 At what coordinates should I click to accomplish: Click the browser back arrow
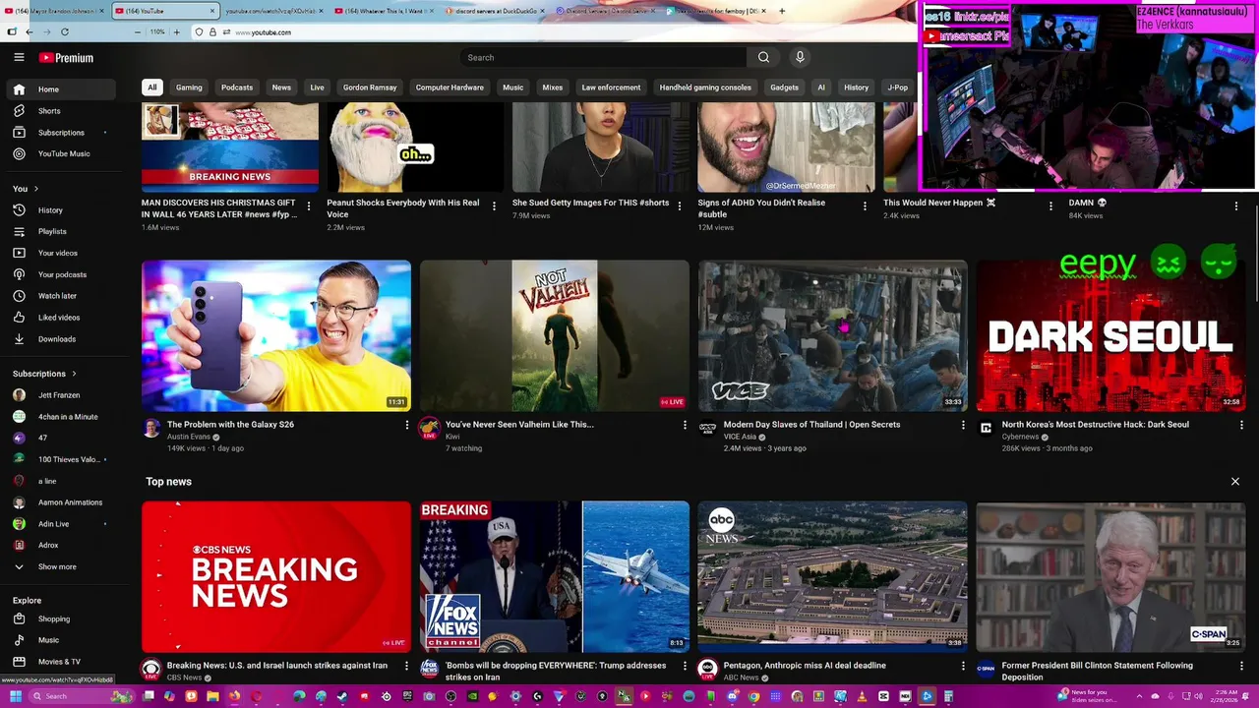point(29,31)
